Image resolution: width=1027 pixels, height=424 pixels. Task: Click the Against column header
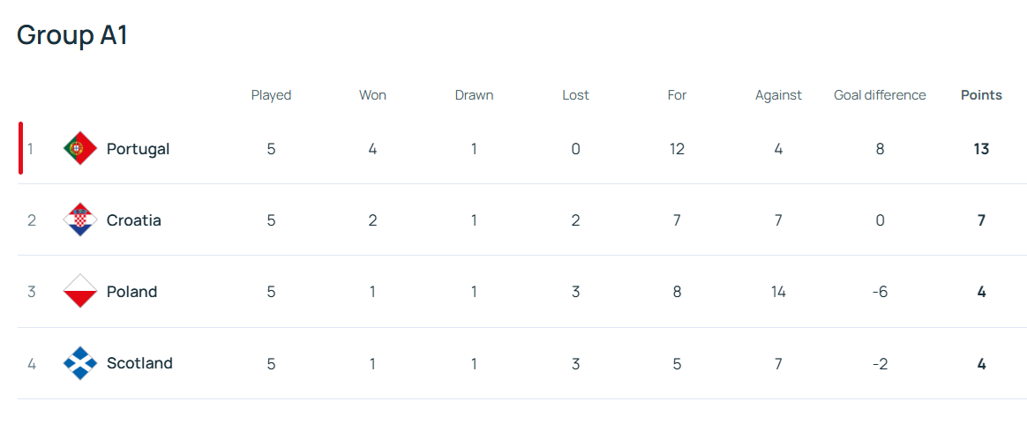pos(778,95)
